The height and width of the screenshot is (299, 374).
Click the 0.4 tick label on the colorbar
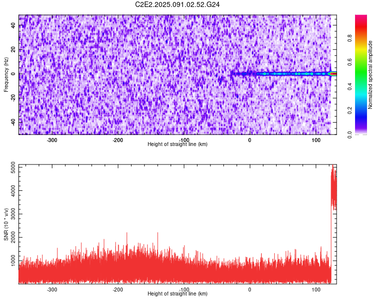coord(350,86)
